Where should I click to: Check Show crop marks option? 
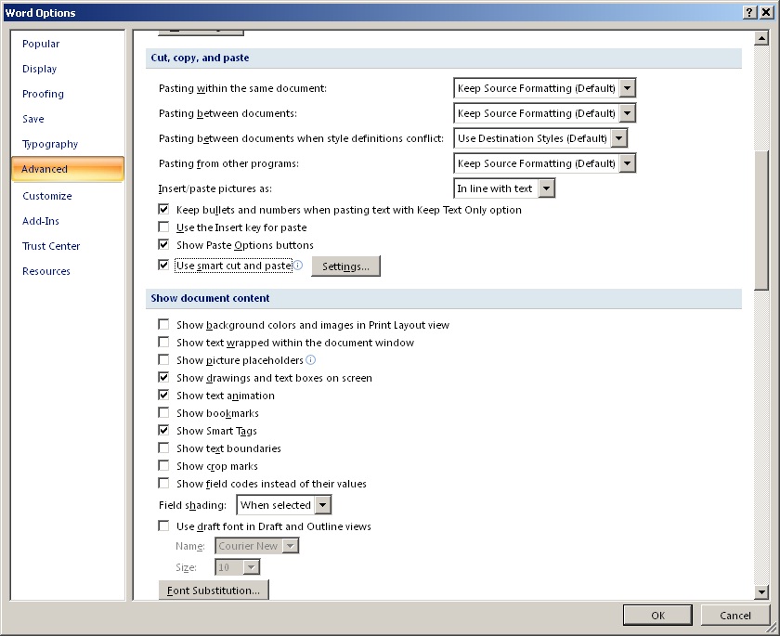click(163, 466)
